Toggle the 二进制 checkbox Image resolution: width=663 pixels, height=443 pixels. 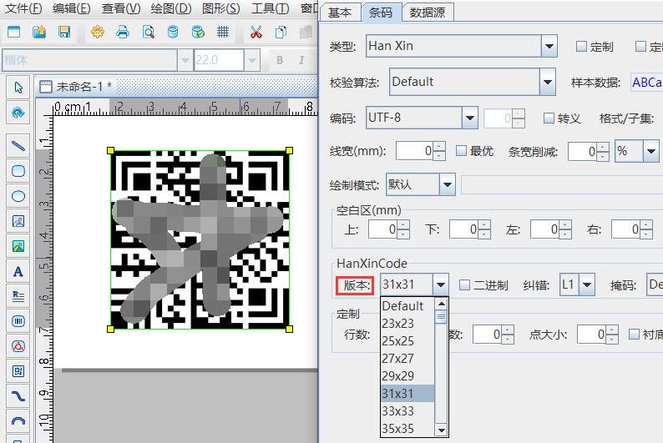pos(464,285)
